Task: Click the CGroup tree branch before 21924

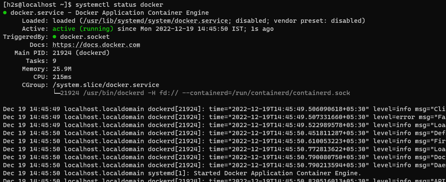Action: coord(57,93)
